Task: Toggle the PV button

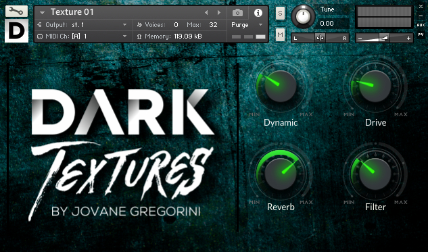Action: click(x=421, y=34)
